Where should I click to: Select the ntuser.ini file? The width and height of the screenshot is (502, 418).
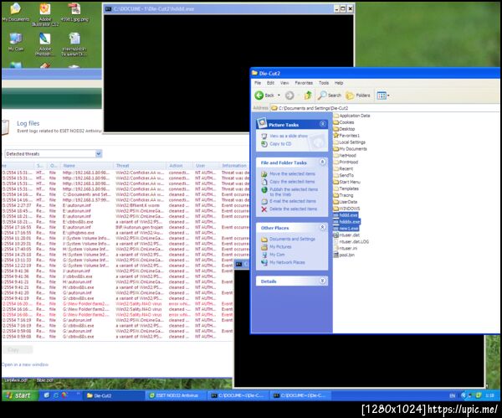pos(346,249)
